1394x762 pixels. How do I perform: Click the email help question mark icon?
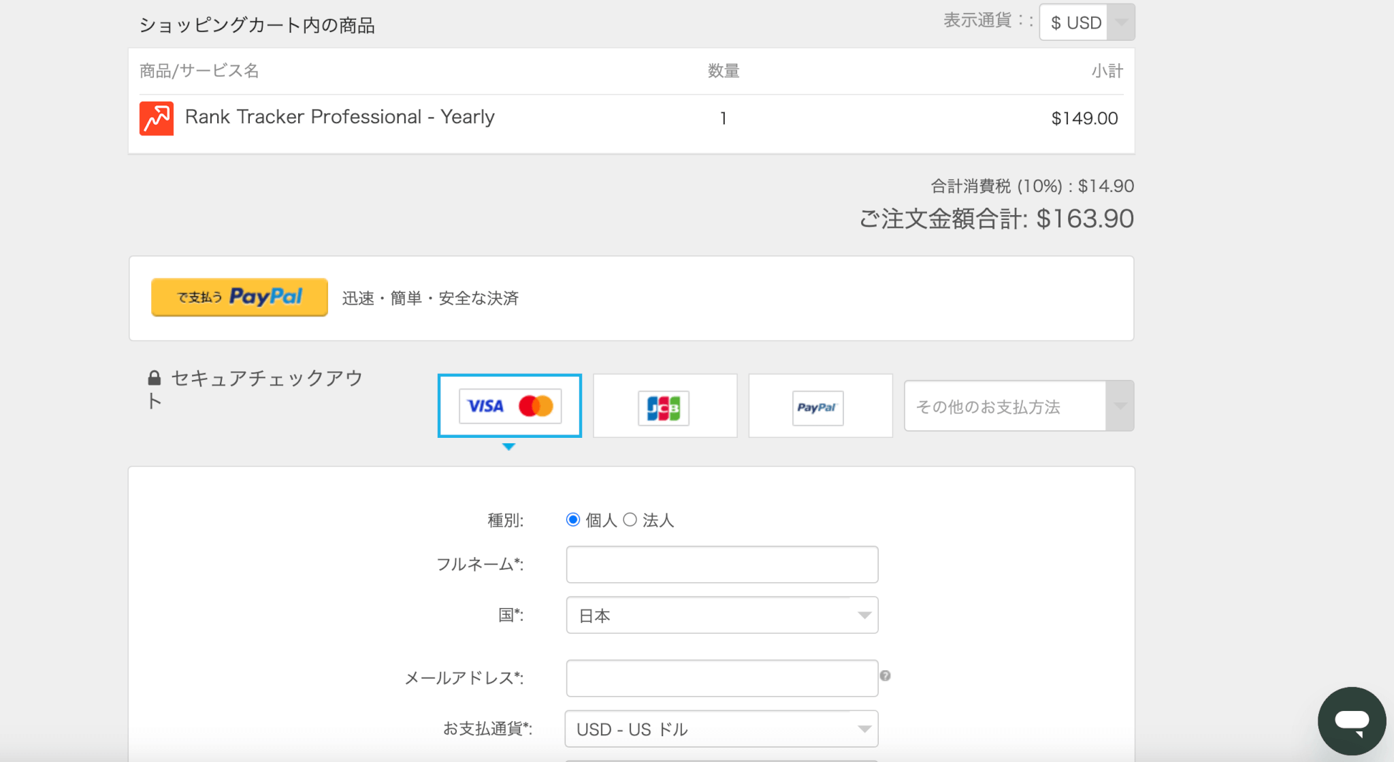(885, 676)
